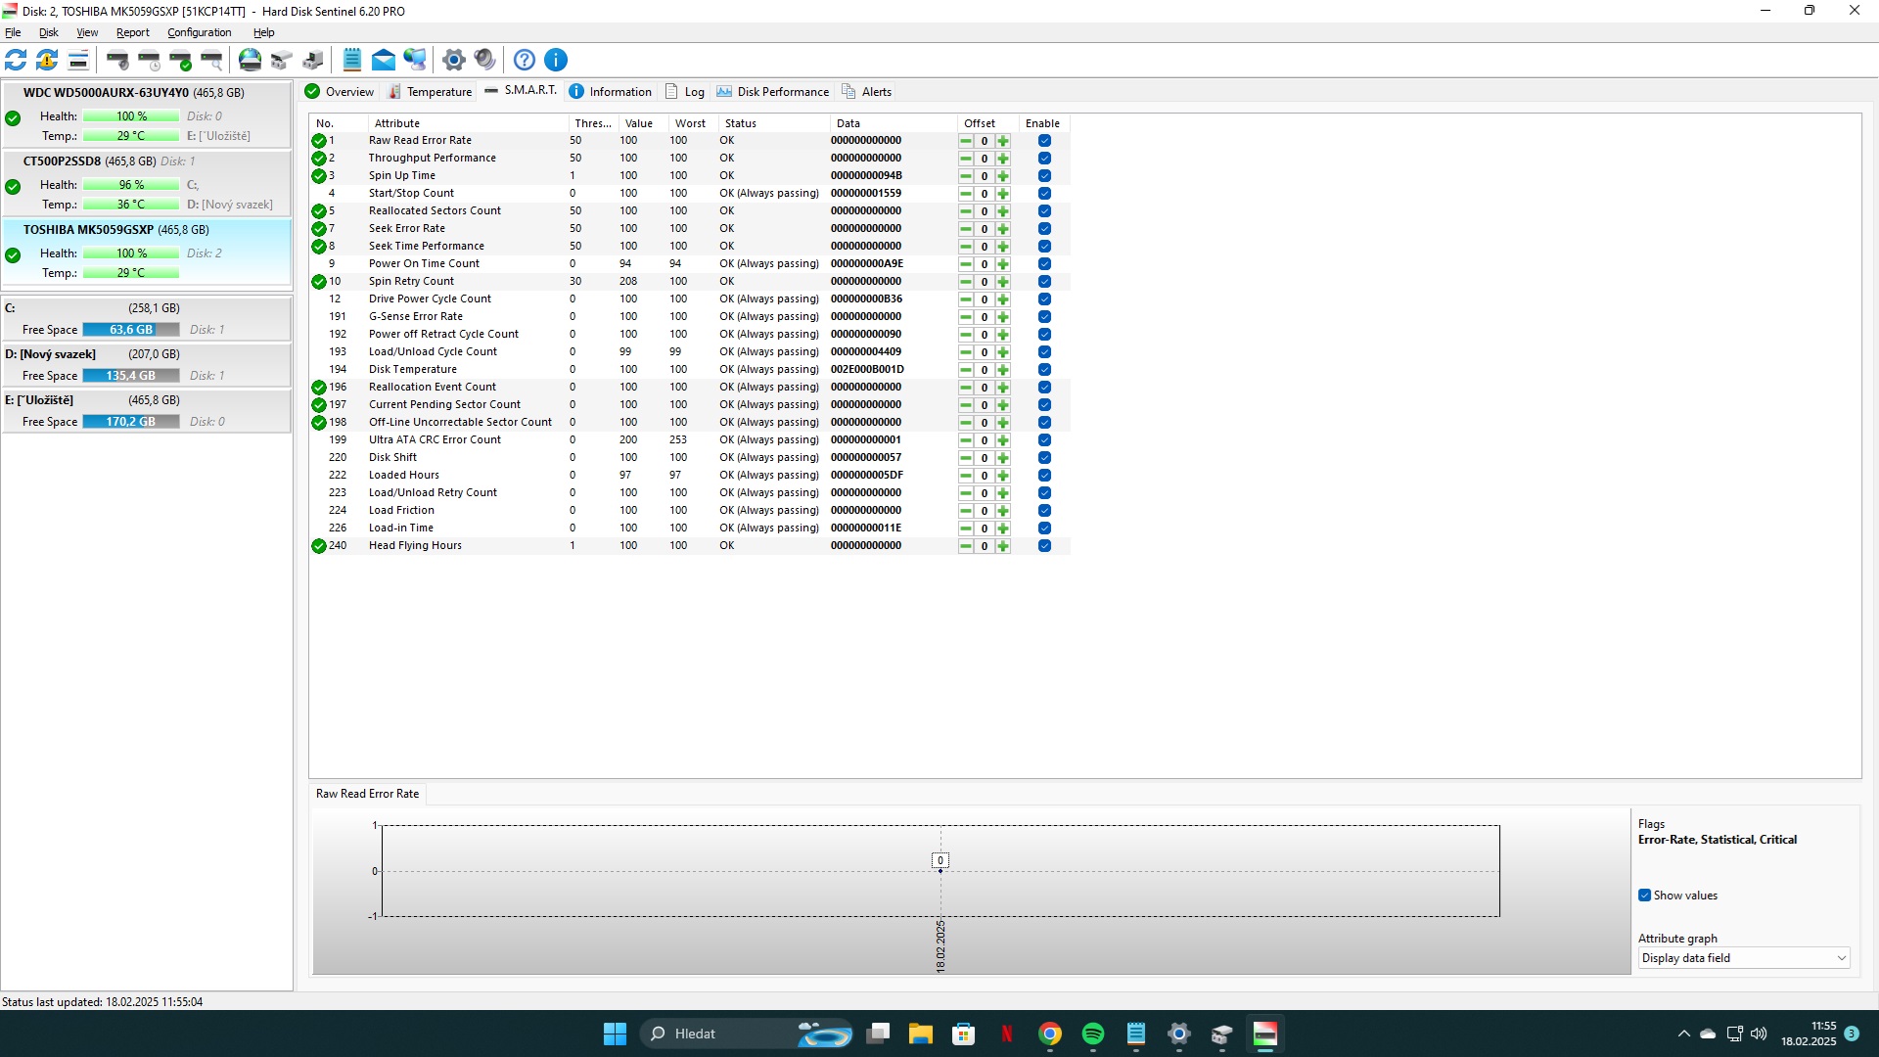Open the Spotify taskbar icon
The image size is (1879, 1057).
point(1093,1034)
